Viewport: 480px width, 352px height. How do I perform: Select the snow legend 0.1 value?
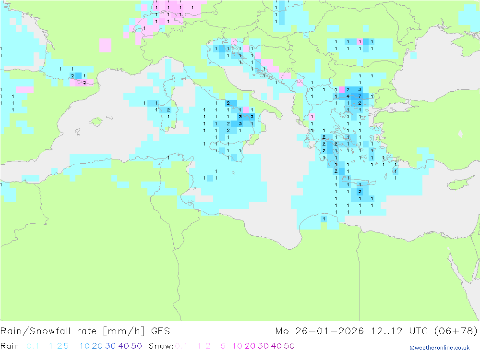click(x=181, y=346)
